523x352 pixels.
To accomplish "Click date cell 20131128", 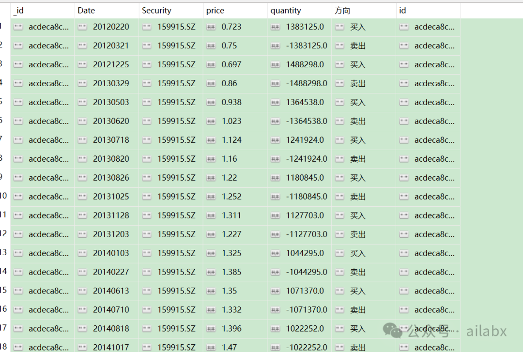I will (111, 215).
